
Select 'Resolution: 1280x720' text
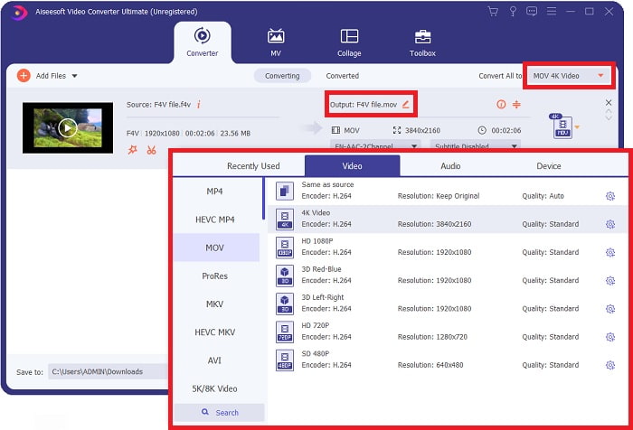pyautogui.click(x=432, y=337)
